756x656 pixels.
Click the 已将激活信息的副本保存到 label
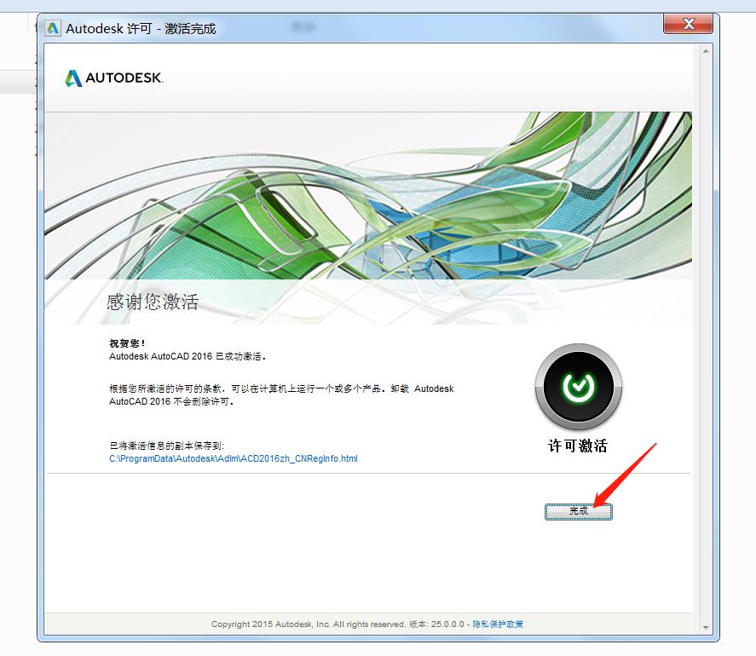[166, 446]
